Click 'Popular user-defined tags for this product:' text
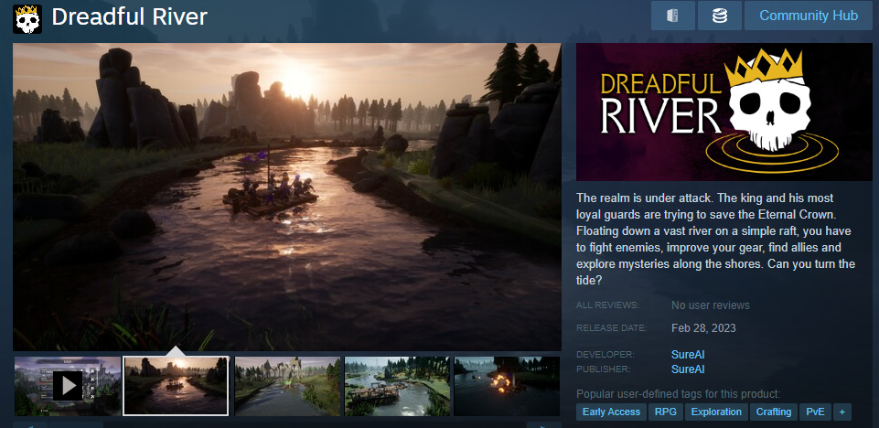The height and width of the screenshot is (428, 879). (679, 394)
